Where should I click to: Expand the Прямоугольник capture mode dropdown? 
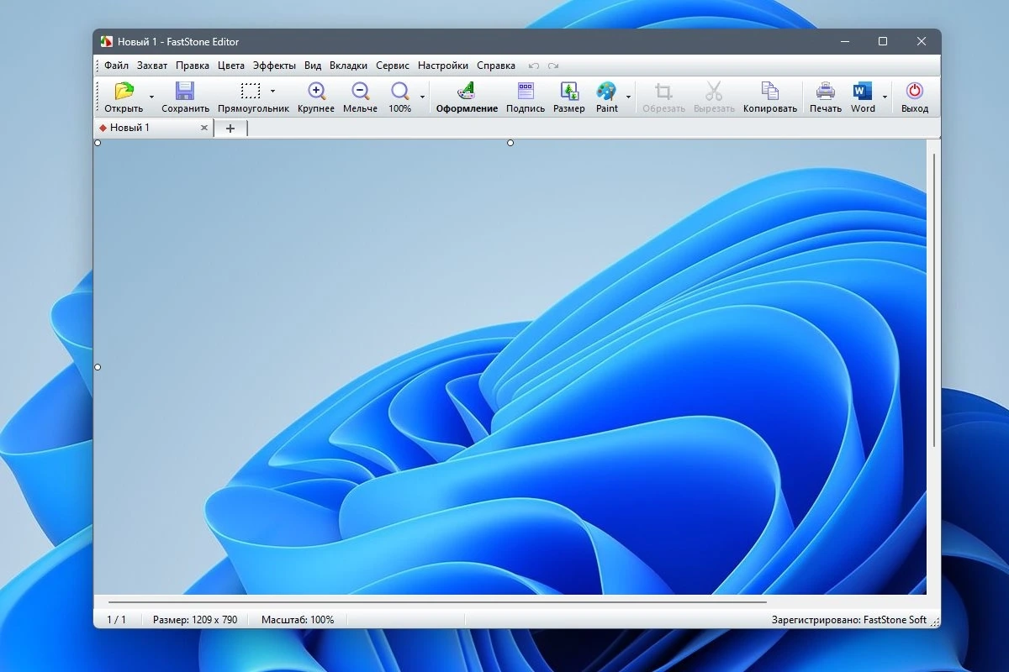pyautogui.click(x=272, y=91)
